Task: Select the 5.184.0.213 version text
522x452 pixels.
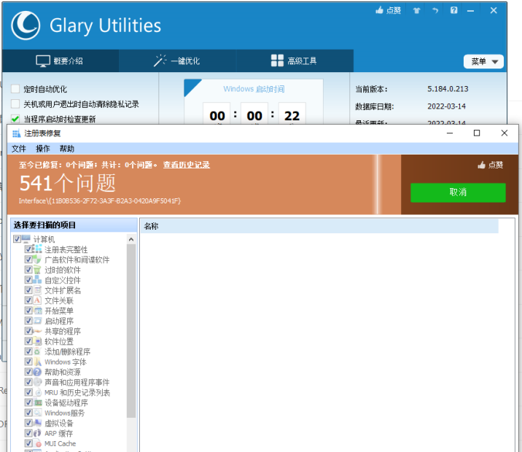Action: tap(448, 89)
